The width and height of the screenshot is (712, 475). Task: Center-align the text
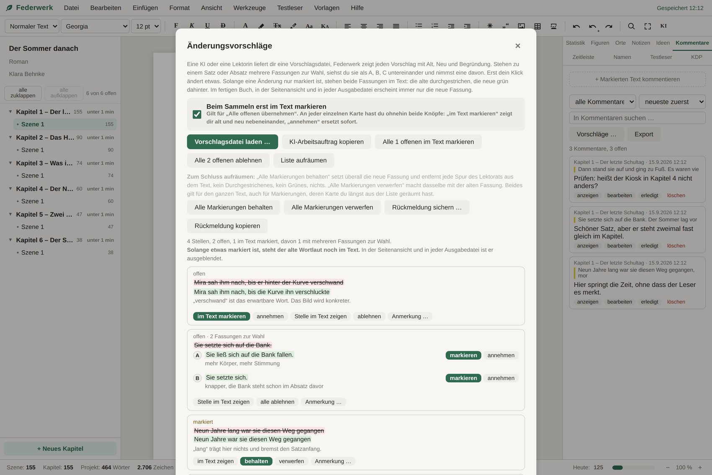tap(364, 26)
